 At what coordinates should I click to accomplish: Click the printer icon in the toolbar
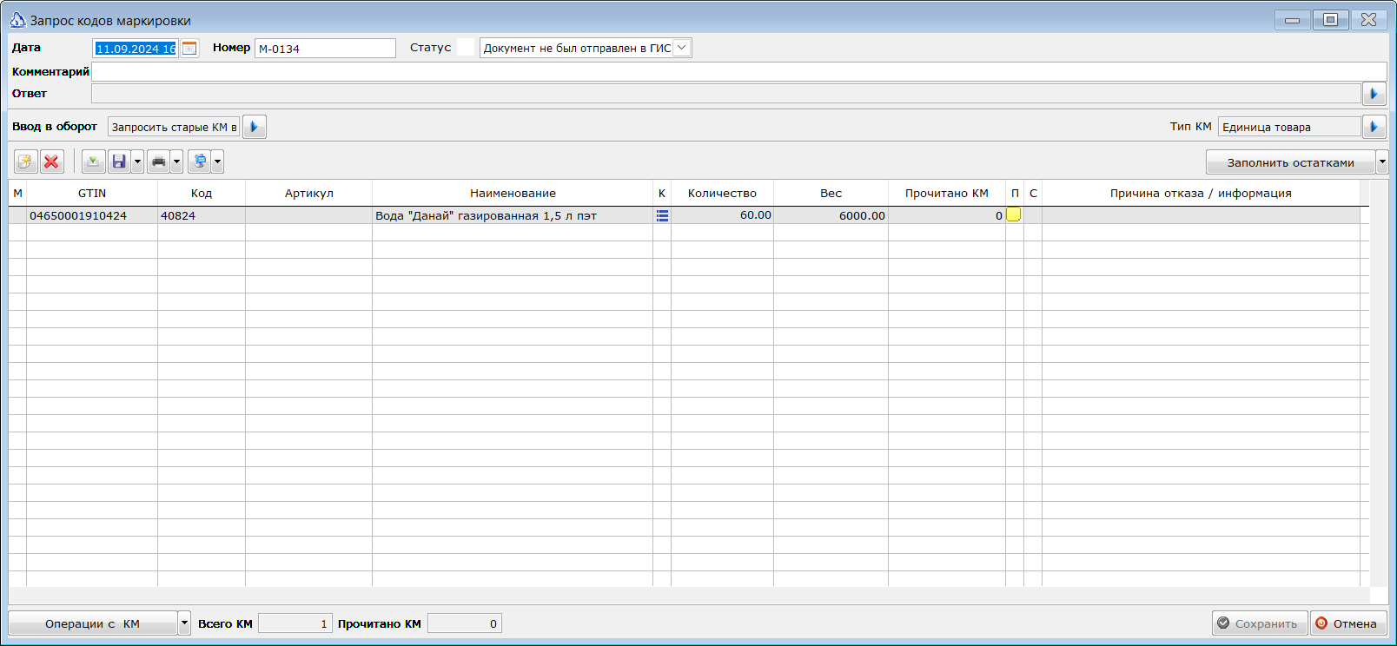click(158, 161)
